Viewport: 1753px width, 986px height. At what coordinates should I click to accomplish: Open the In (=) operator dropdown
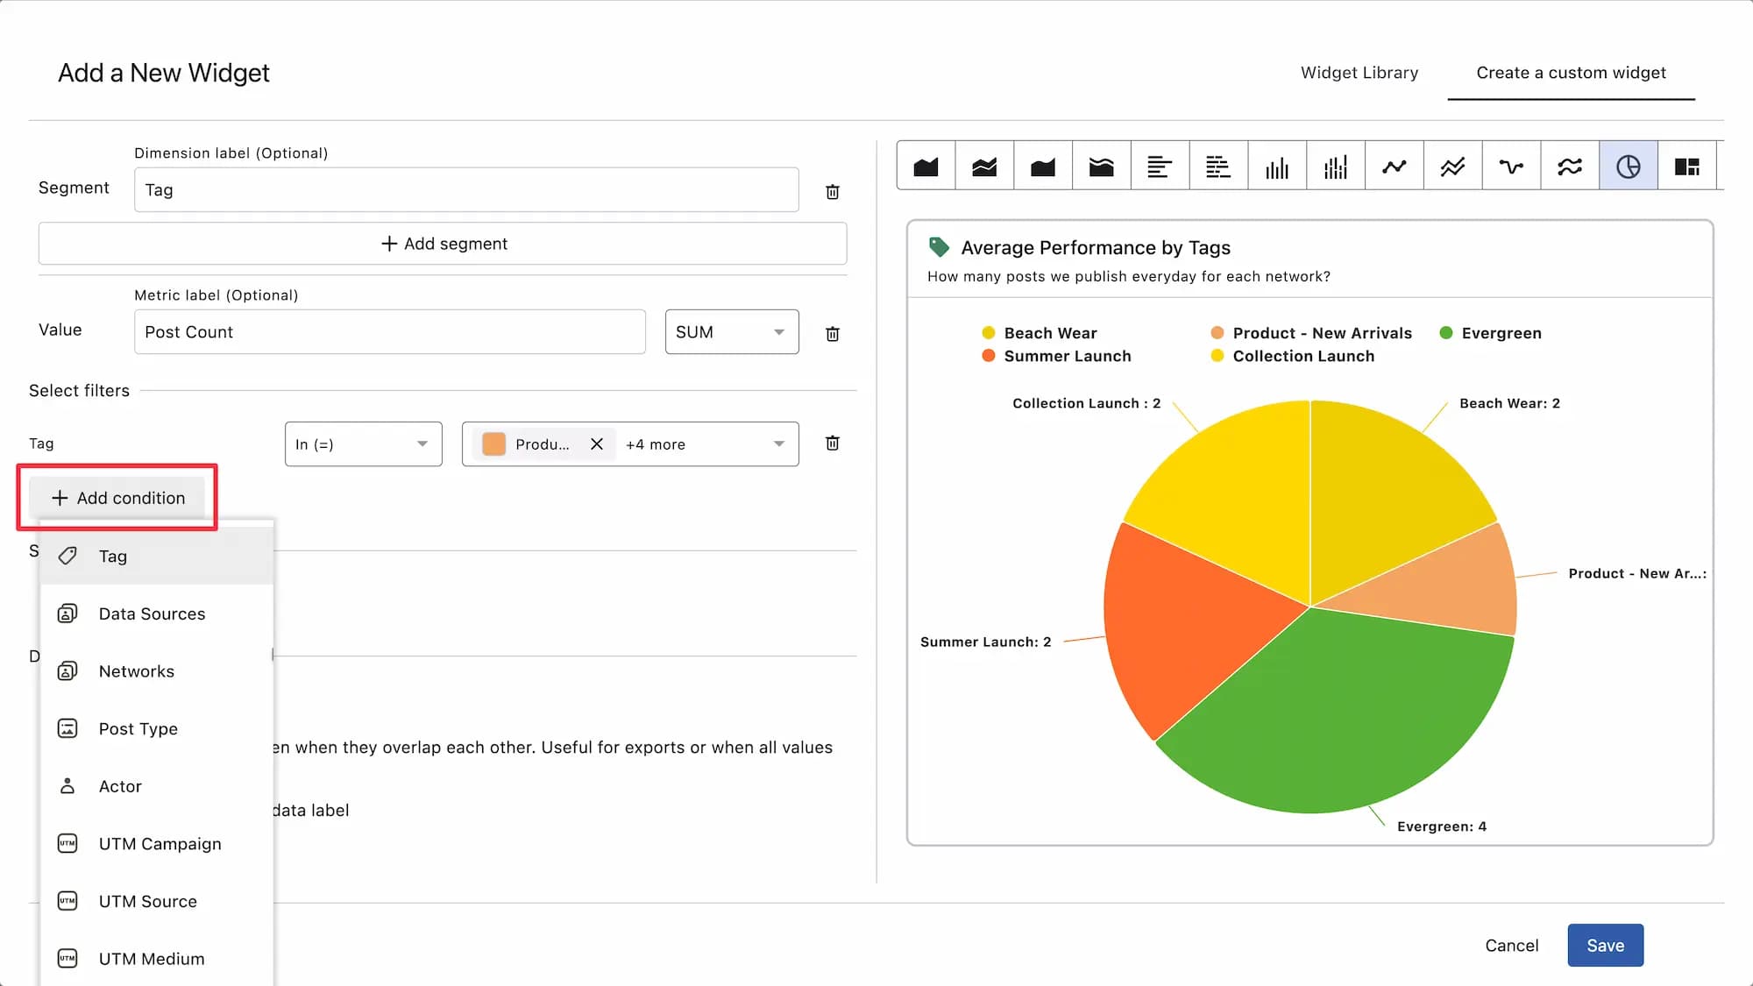coord(363,444)
